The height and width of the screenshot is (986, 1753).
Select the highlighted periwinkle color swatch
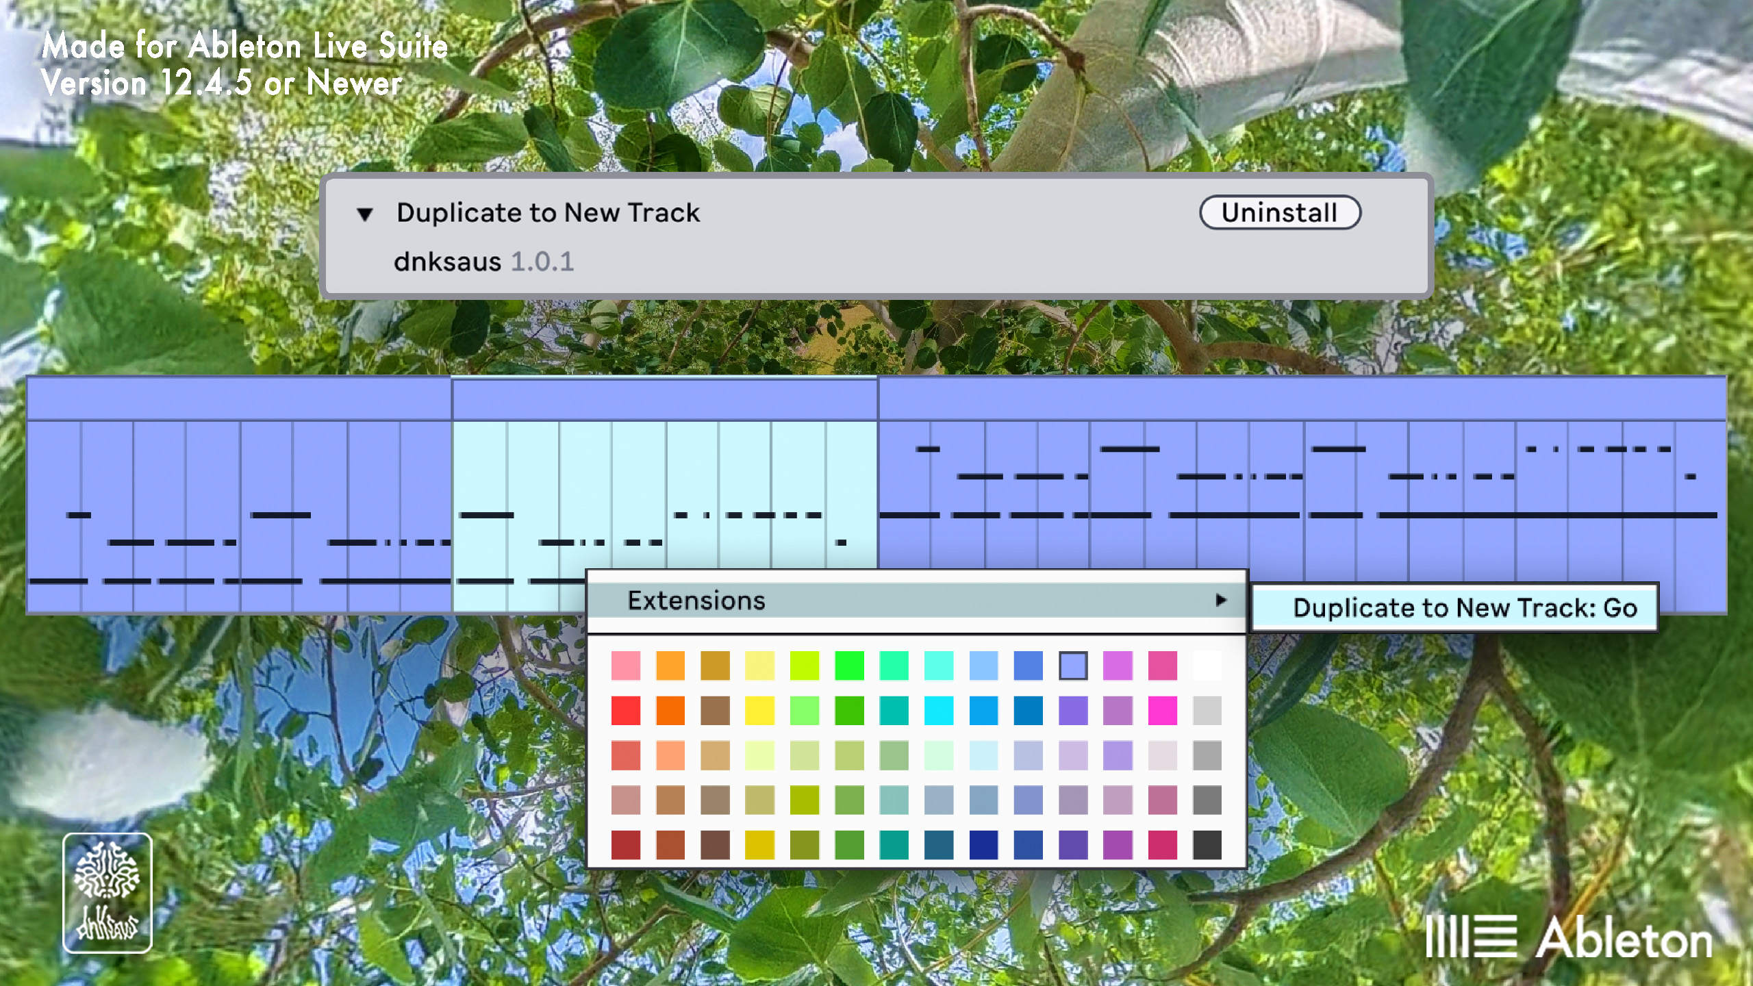point(1073,666)
